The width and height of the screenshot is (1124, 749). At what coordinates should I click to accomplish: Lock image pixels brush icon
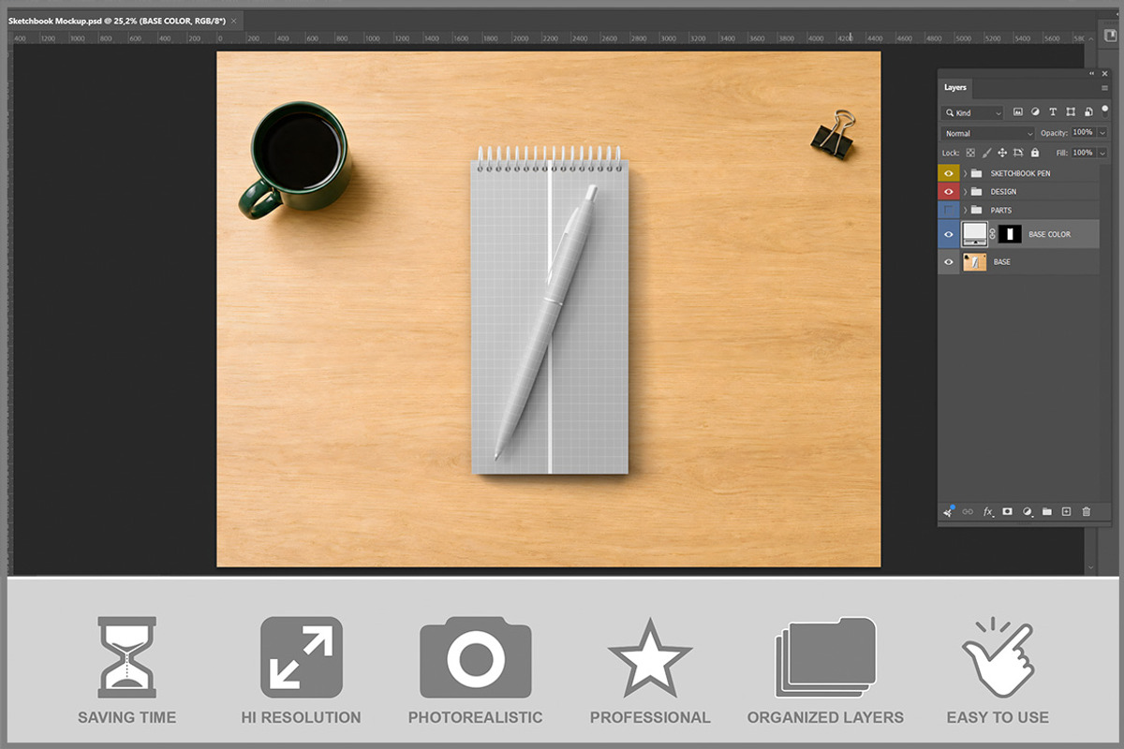click(986, 153)
